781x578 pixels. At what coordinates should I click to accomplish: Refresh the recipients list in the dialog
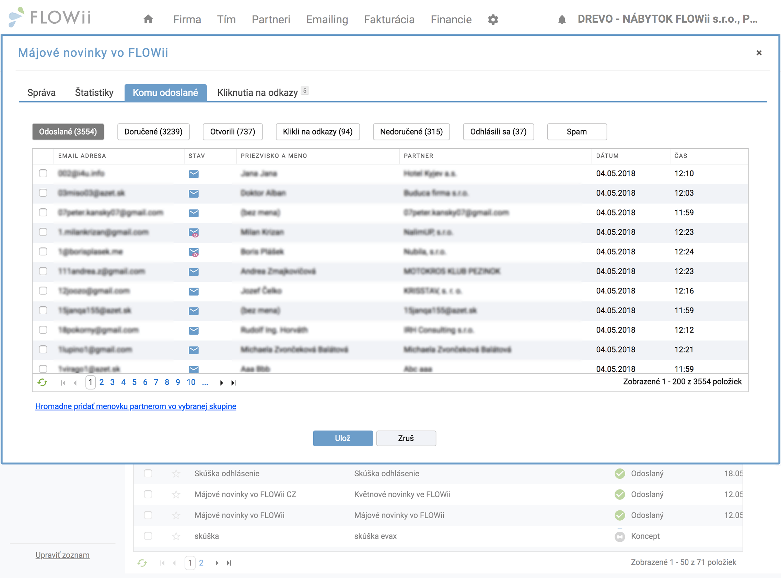[42, 382]
